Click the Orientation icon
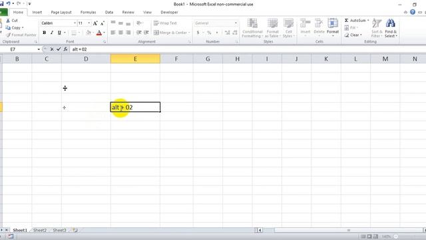 click(x=139, y=23)
